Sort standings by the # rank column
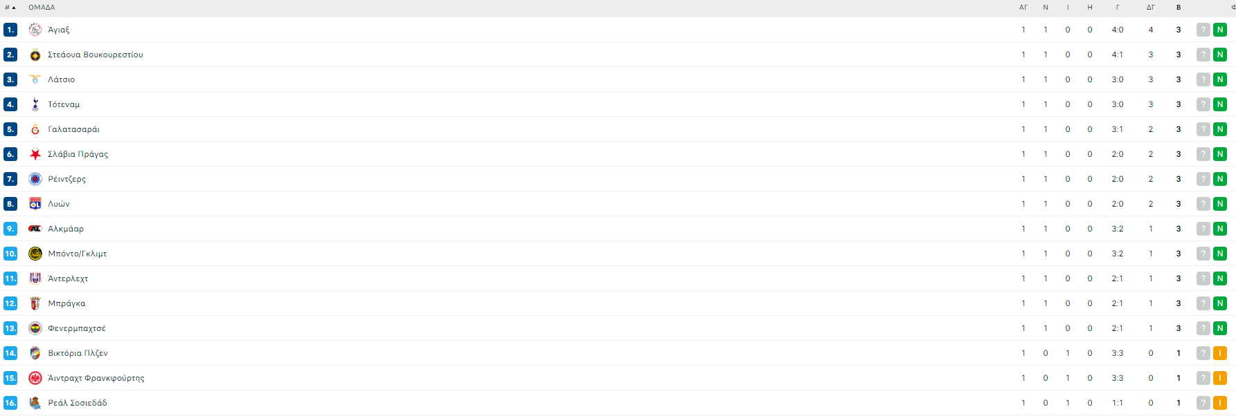The image size is (1236, 416). pyautogui.click(x=10, y=8)
